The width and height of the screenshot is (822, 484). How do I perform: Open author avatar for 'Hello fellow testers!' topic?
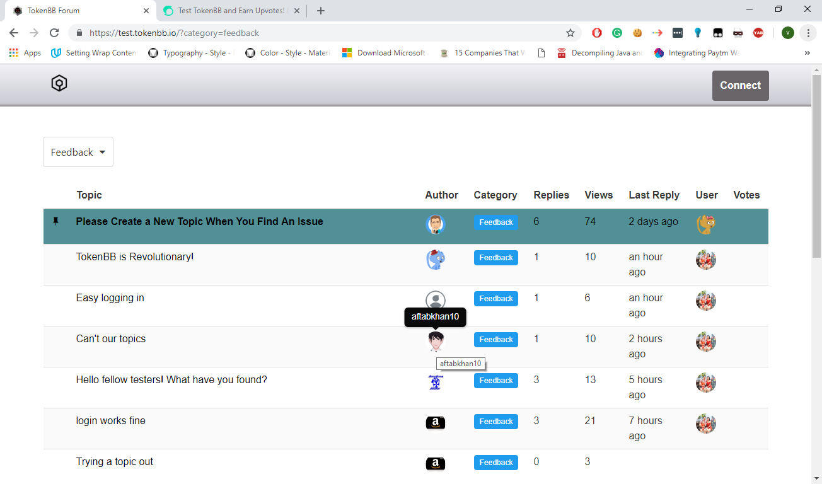(436, 383)
